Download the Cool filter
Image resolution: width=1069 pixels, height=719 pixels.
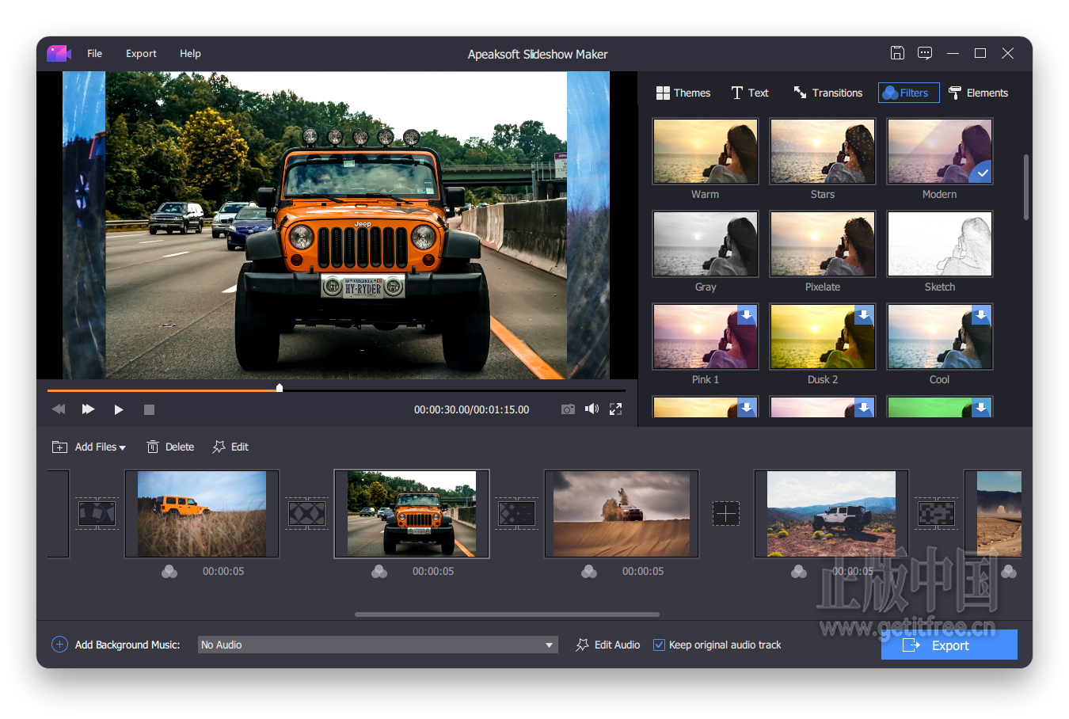coord(981,315)
